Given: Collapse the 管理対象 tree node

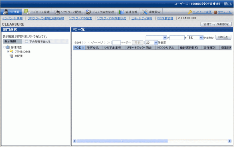Looking at the screenshot, I should point(4,47).
